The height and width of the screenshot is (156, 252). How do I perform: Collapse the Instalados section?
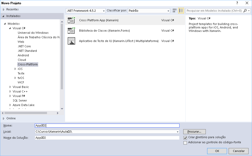(x=3, y=16)
